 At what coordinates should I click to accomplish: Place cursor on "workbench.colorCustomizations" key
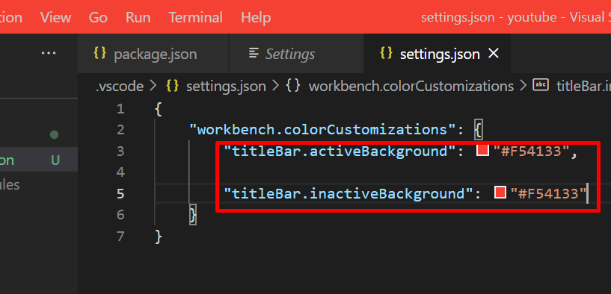tap(322, 130)
